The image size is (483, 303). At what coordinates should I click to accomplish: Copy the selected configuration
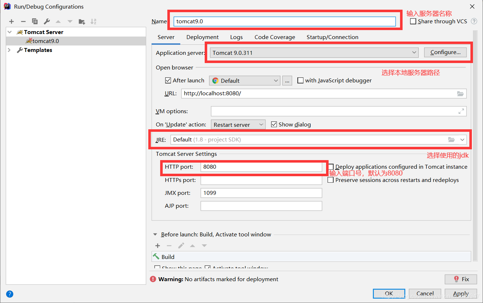click(35, 21)
